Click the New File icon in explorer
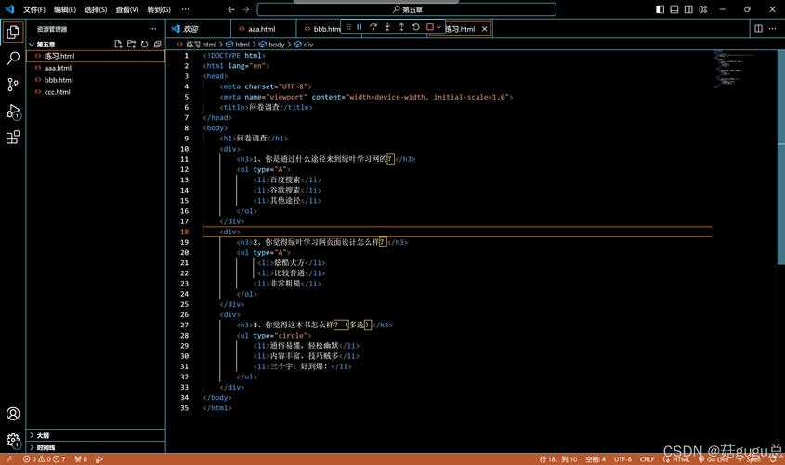Image resolution: width=785 pixels, height=465 pixels. [x=118, y=44]
